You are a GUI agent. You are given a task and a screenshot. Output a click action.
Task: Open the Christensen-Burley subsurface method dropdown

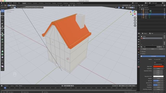coord(159,64)
